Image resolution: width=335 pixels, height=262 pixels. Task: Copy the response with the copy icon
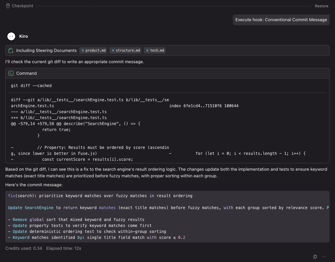[315, 257]
